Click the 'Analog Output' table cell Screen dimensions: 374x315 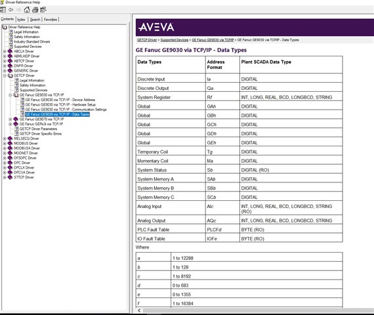point(171,220)
